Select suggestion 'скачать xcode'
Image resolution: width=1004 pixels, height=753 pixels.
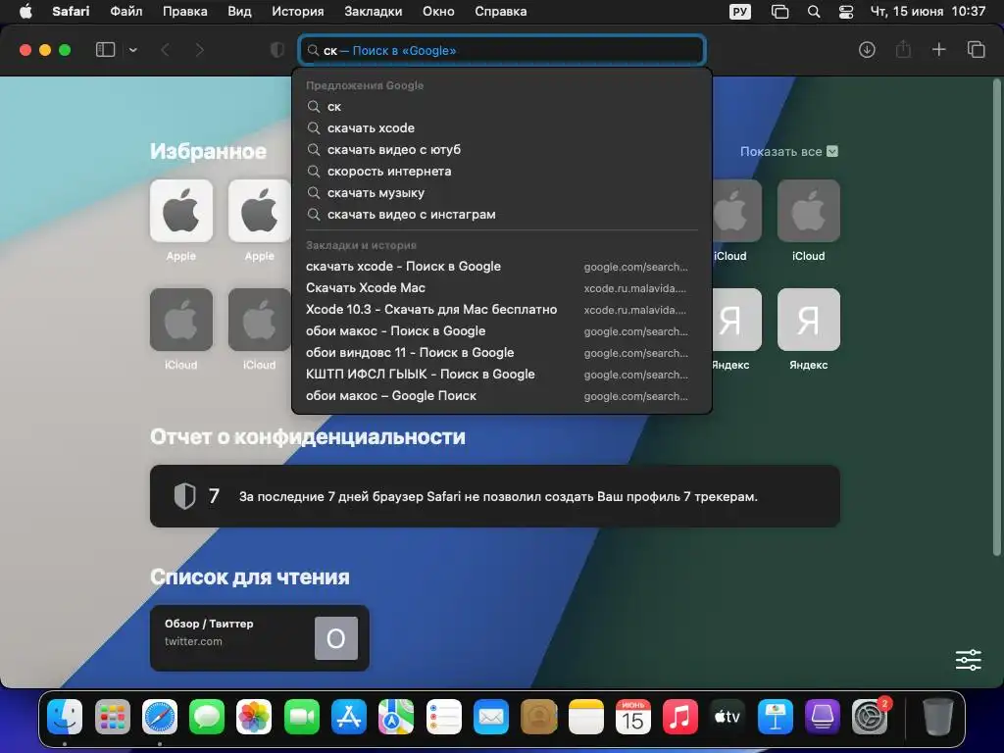502,128
